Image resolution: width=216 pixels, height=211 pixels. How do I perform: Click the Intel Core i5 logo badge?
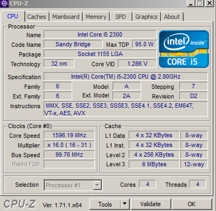point(184,49)
